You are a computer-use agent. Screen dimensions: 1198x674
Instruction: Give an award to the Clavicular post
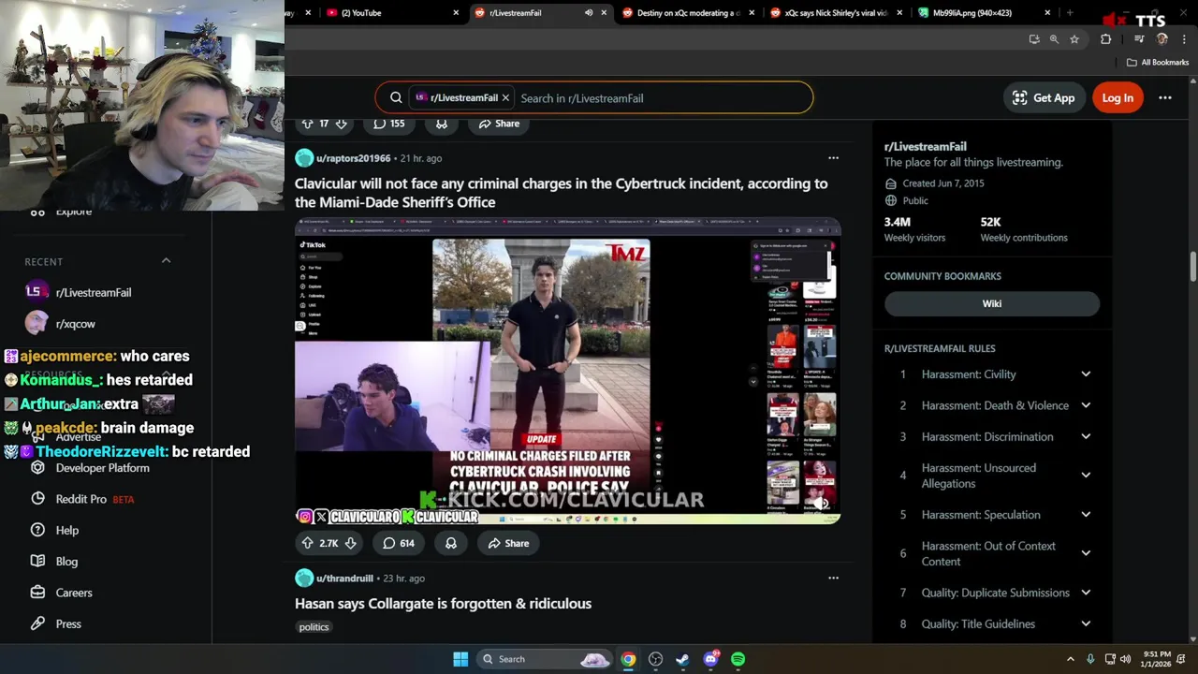[x=451, y=543]
